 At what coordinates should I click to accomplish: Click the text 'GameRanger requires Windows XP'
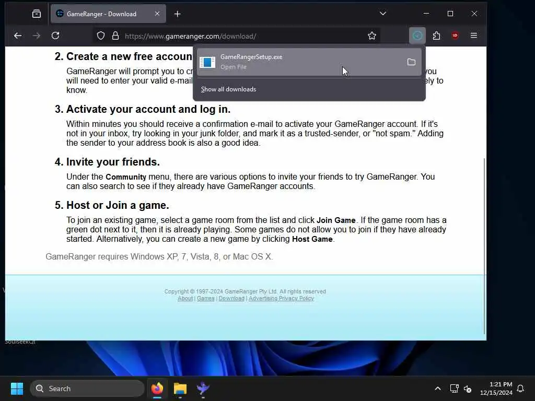112,256
